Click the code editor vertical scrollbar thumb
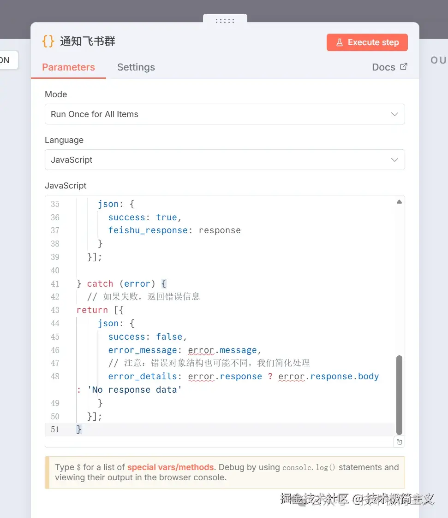The width and height of the screenshot is (448, 518). click(x=399, y=394)
